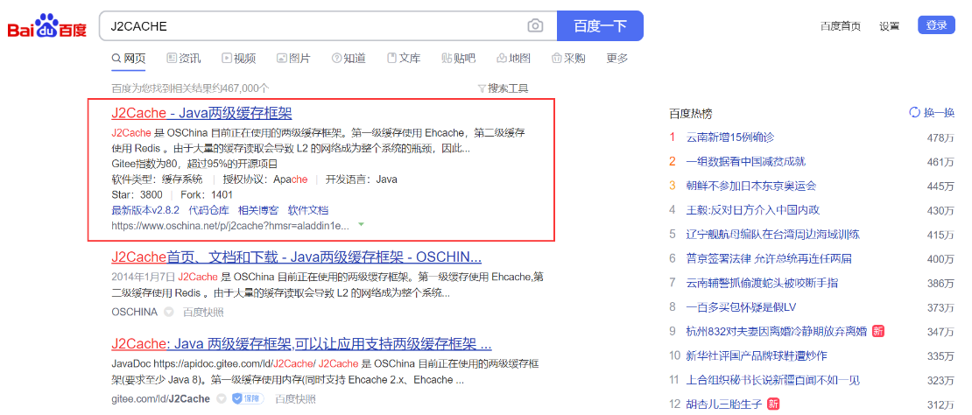Click the Baidu logo
The image size is (972, 415).
pos(47,26)
